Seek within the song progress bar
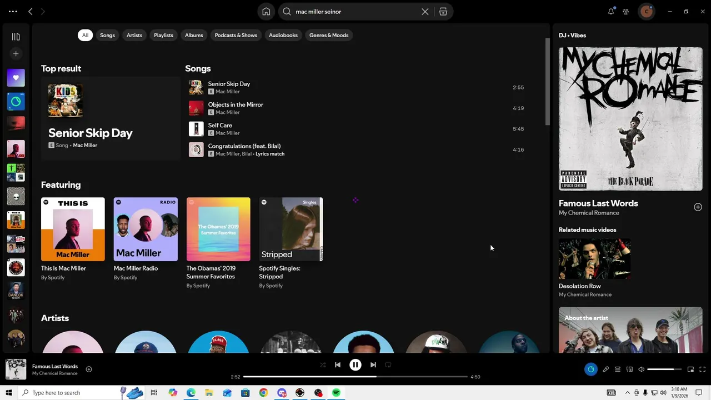Viewport: 711px width, 400px height. coord(355,377)
